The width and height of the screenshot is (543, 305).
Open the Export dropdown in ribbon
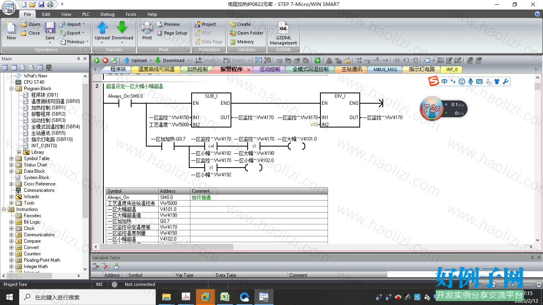[x=72, y=33]
